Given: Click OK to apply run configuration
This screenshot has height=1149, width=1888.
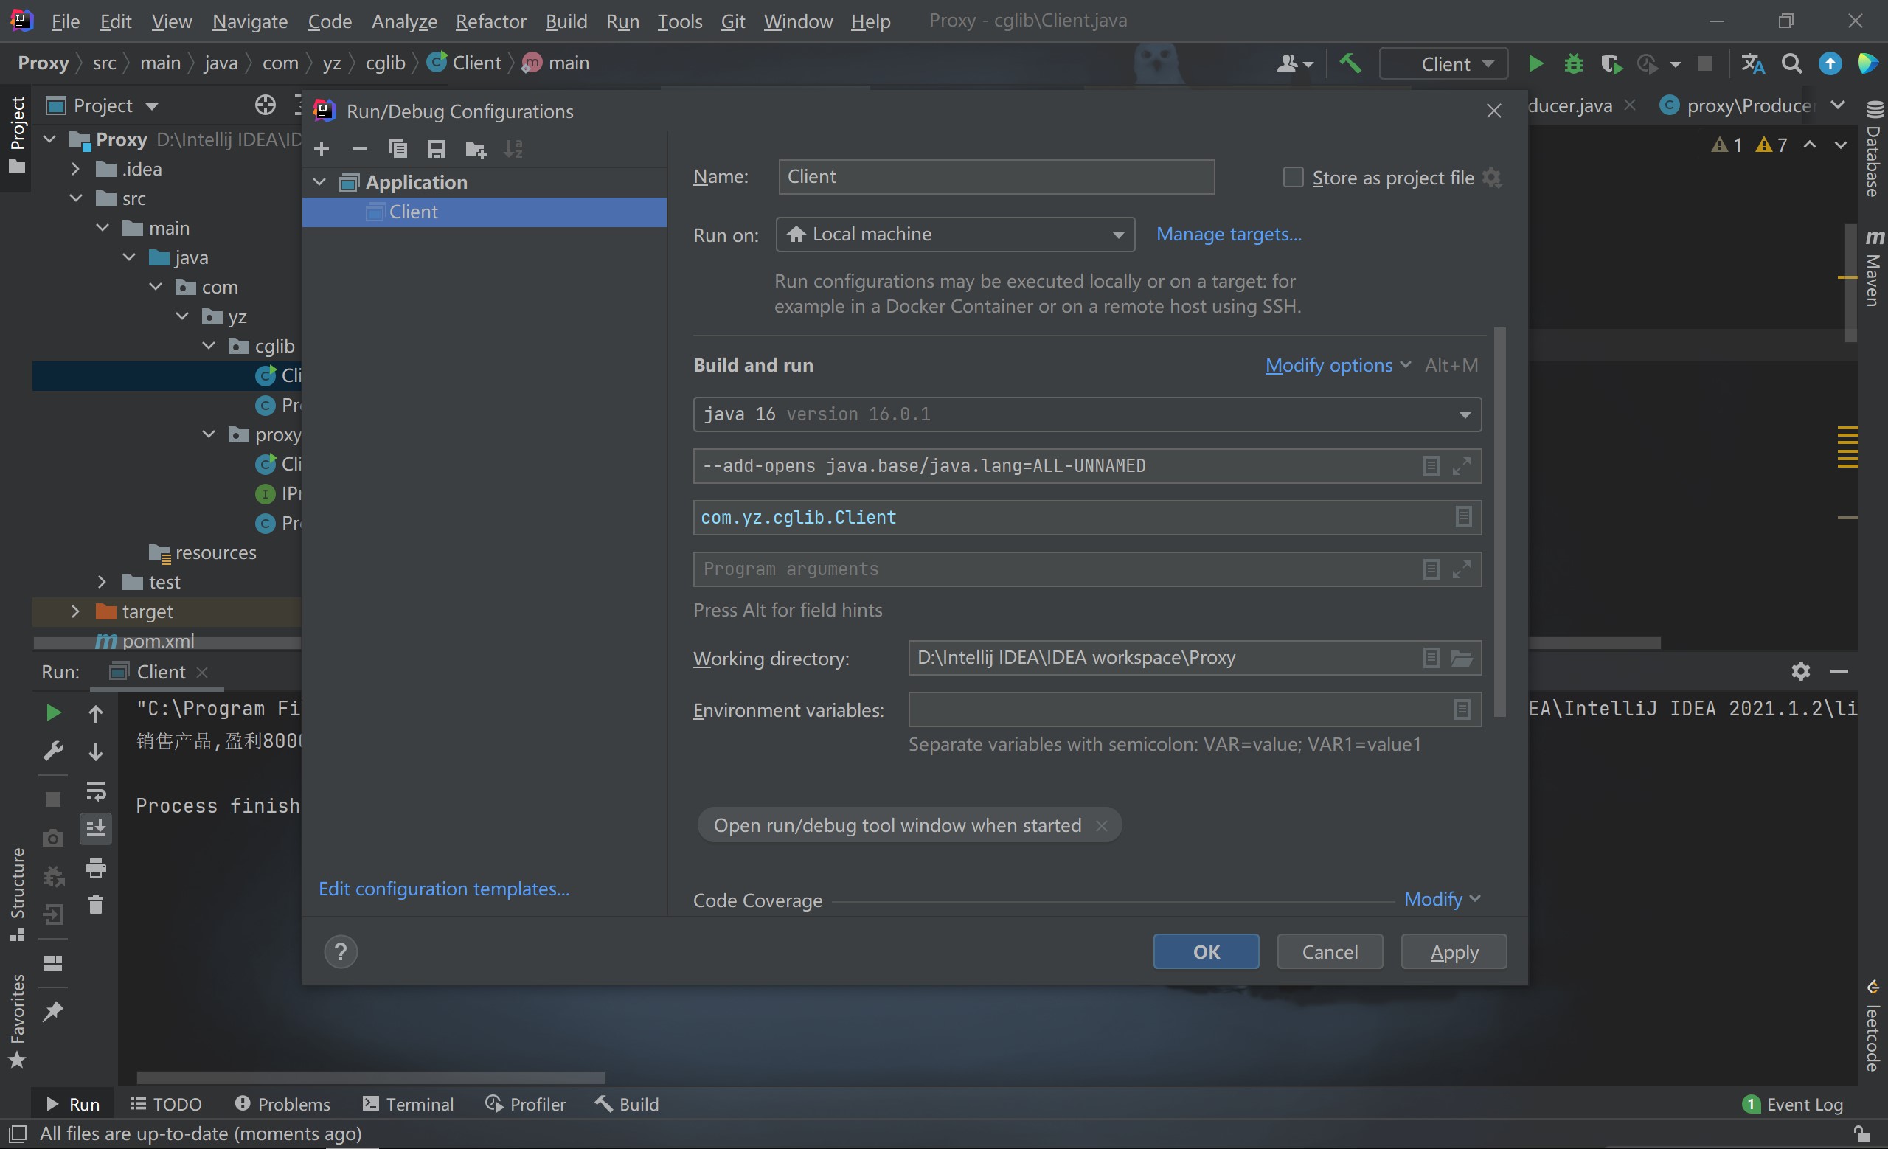Looking at the screenshot, I should 1204,951.
